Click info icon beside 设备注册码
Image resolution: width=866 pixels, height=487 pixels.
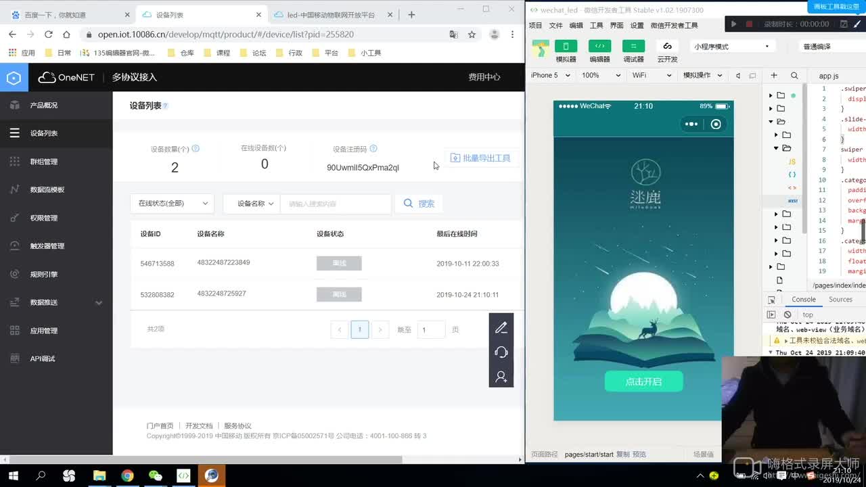tap(373, 149)
